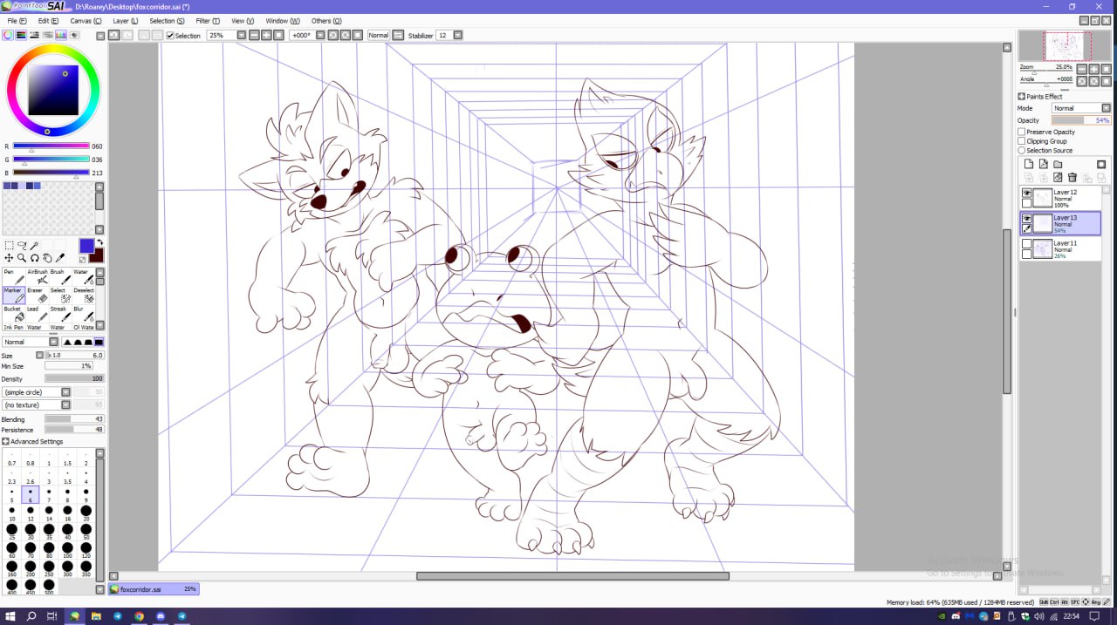Open the Stabilizer value dropdown
1117x625 pixels.
457,36
